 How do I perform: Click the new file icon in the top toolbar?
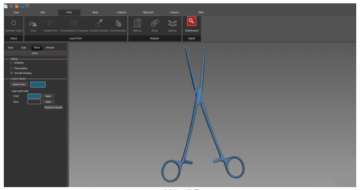[6, 6]
